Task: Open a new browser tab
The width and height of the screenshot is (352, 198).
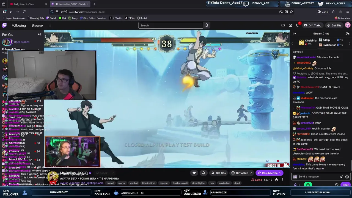Action: (94, 4)
